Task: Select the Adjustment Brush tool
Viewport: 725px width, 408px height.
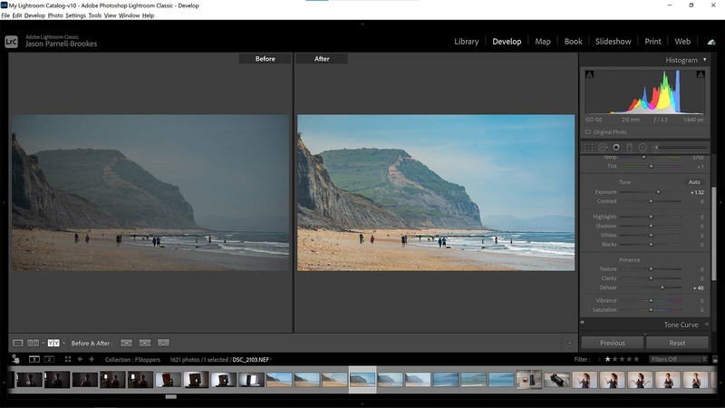Action: point(655,147)
